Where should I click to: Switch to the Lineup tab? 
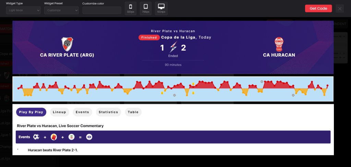59,112
